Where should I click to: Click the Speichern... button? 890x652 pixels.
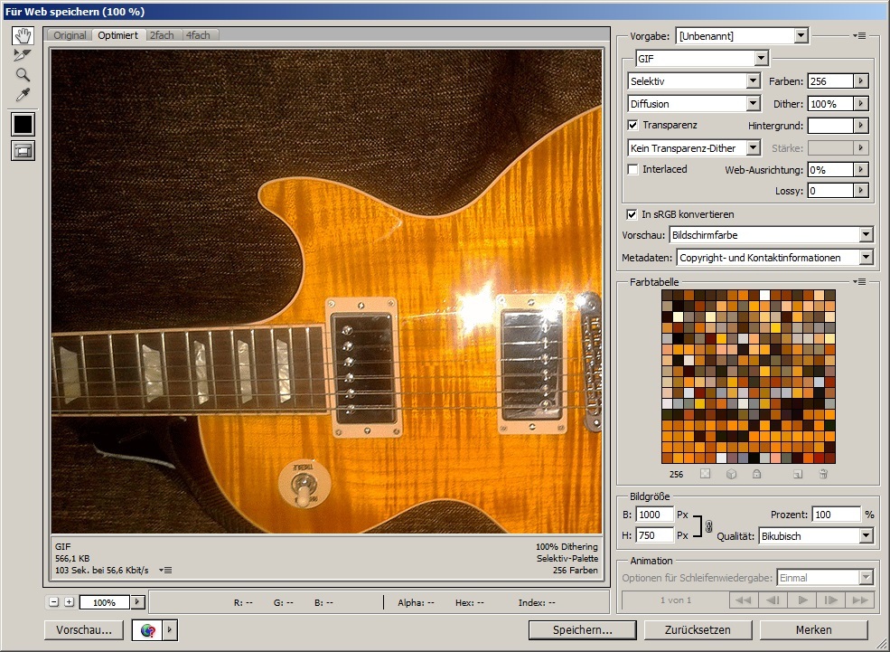[582, 629]
